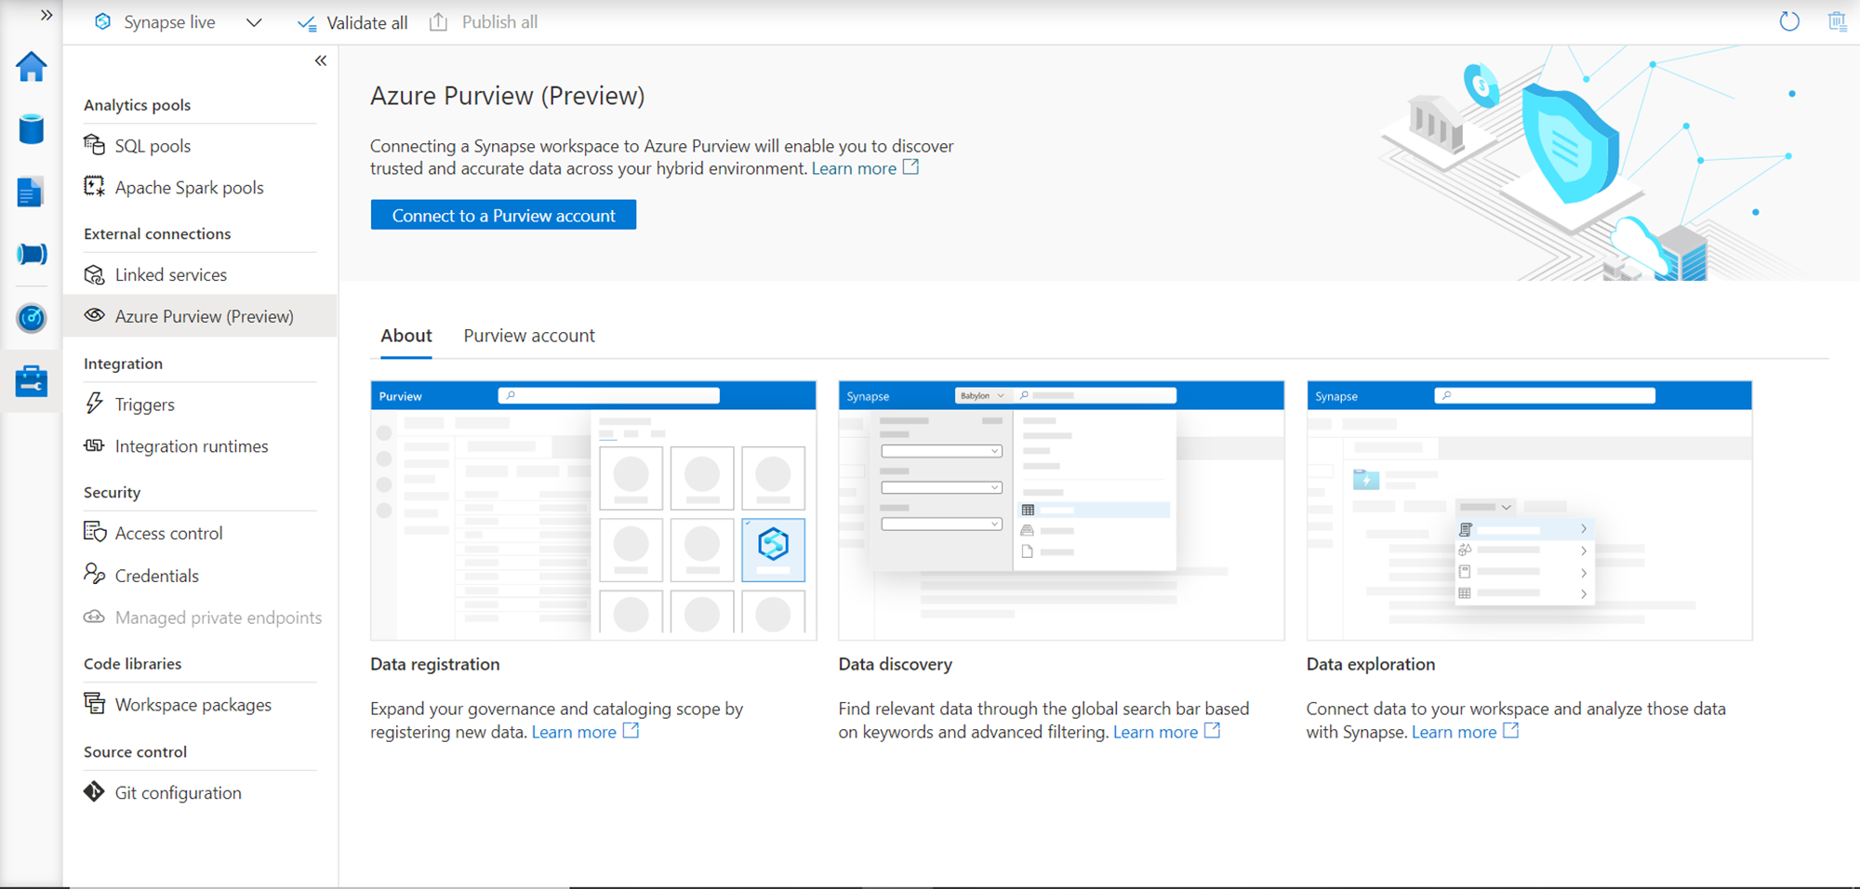1860x889 pixels.
Task: Open Learn more under Data registration
Action: 585,732
